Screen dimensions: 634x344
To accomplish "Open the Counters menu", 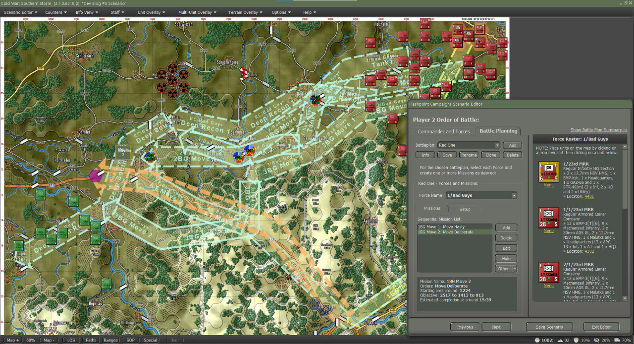I will click(x=55, y=12).
